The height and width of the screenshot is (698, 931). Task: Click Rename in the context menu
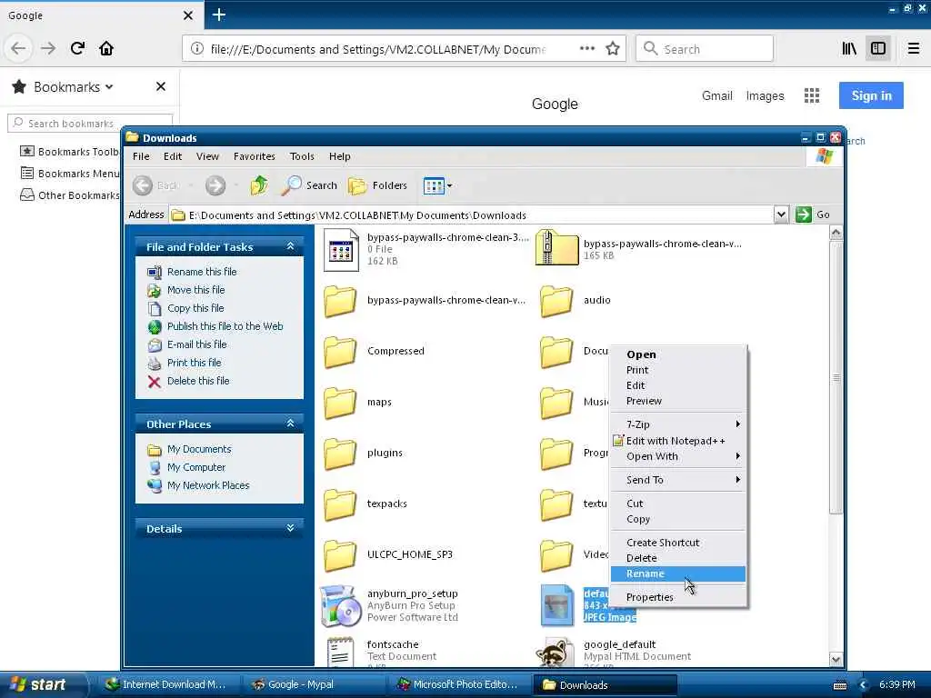[x=678, y=573]
